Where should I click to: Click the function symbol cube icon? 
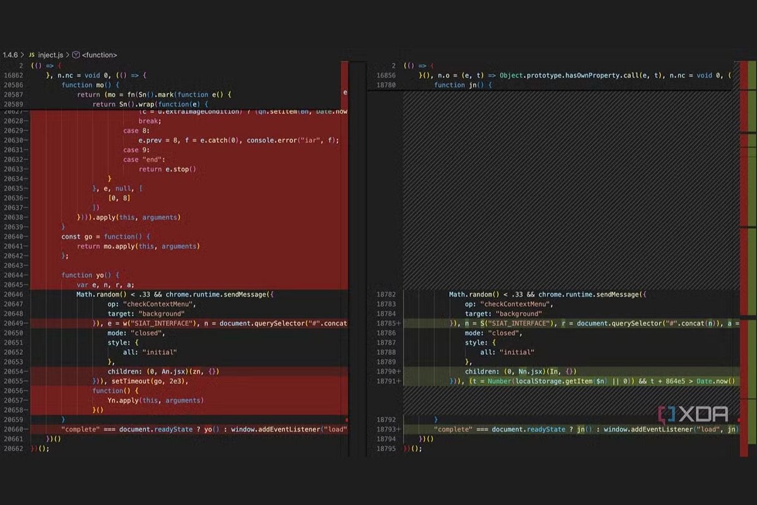tap(76, 55)
